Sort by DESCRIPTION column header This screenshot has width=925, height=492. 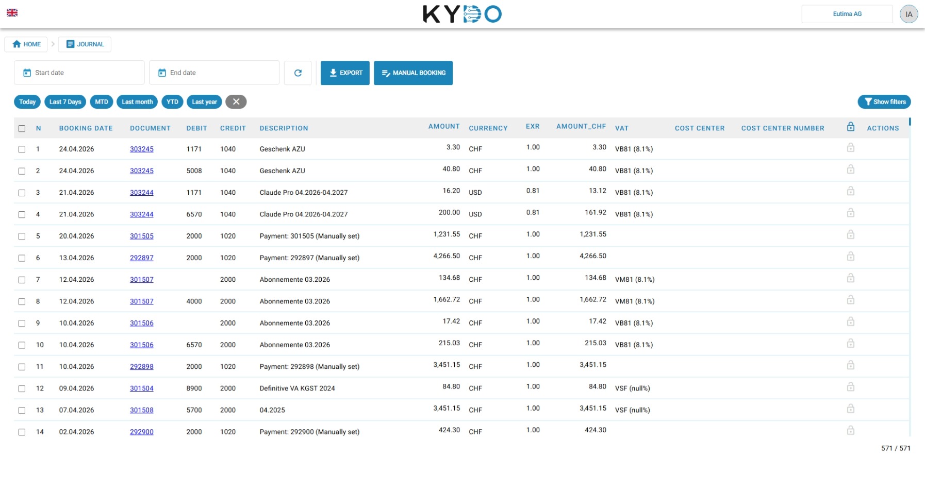pyautogui.click(x=284, y=128)
